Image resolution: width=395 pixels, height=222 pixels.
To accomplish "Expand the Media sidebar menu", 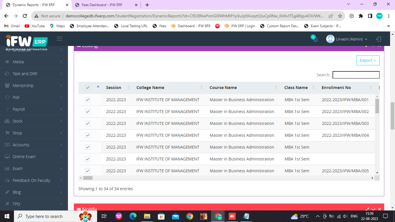I will 34,62.
